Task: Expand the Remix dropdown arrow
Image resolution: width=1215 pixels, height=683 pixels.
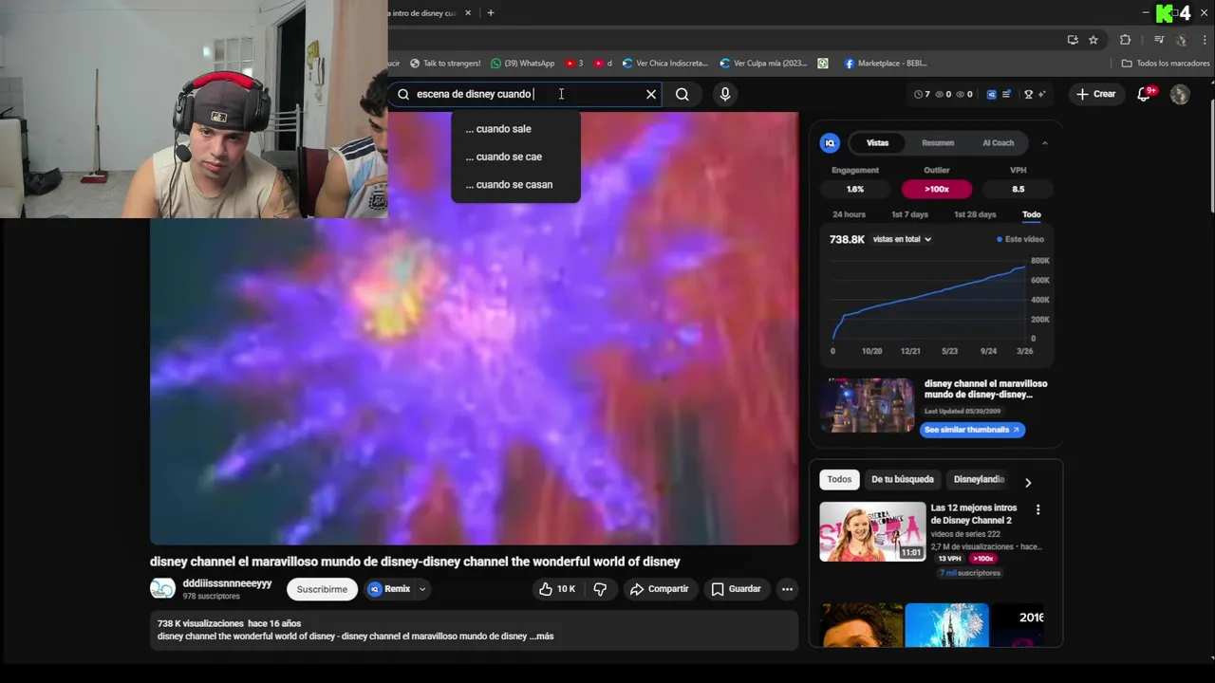Action: click(422, 589)
